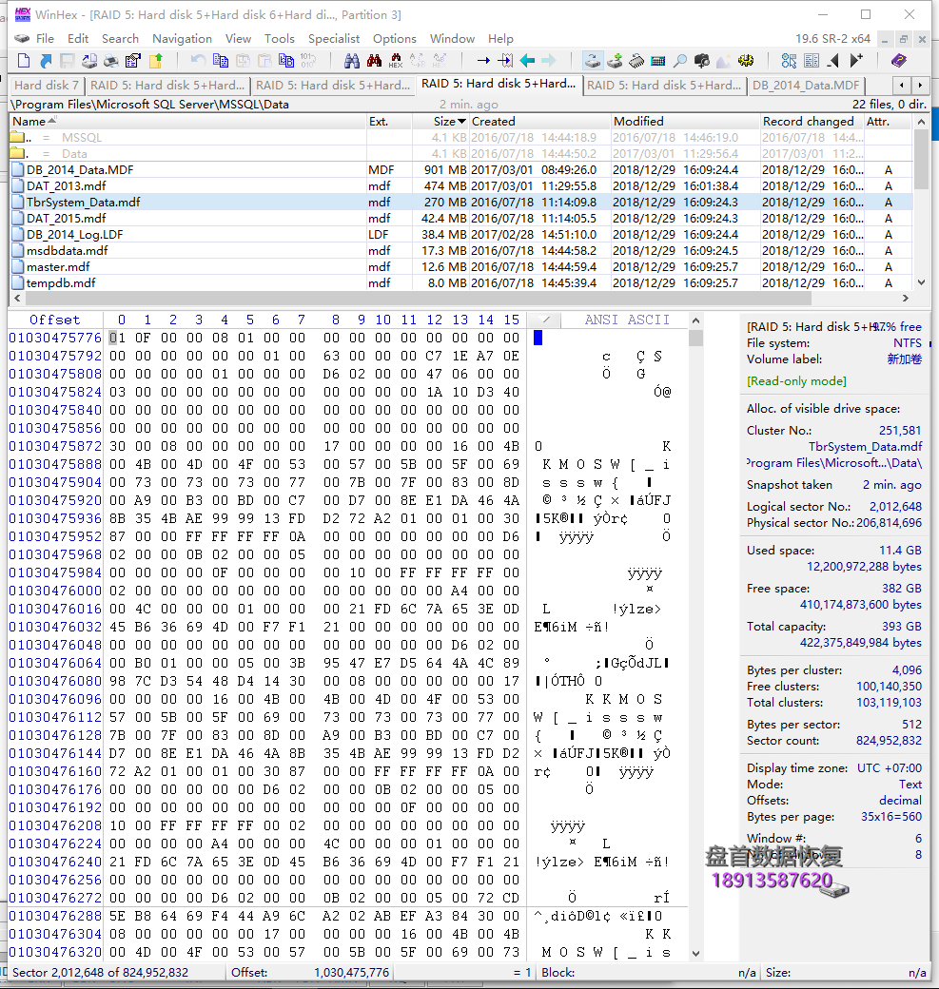Viewport: 939px width, 989px height.
Task: Select the DAT_2015.mdf file
Action: point(461,218)
